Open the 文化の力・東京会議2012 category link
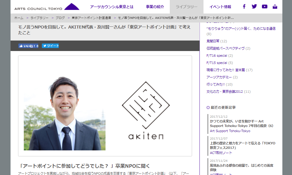Viewport: 292px width, 175px height. (x=225, y=92)
